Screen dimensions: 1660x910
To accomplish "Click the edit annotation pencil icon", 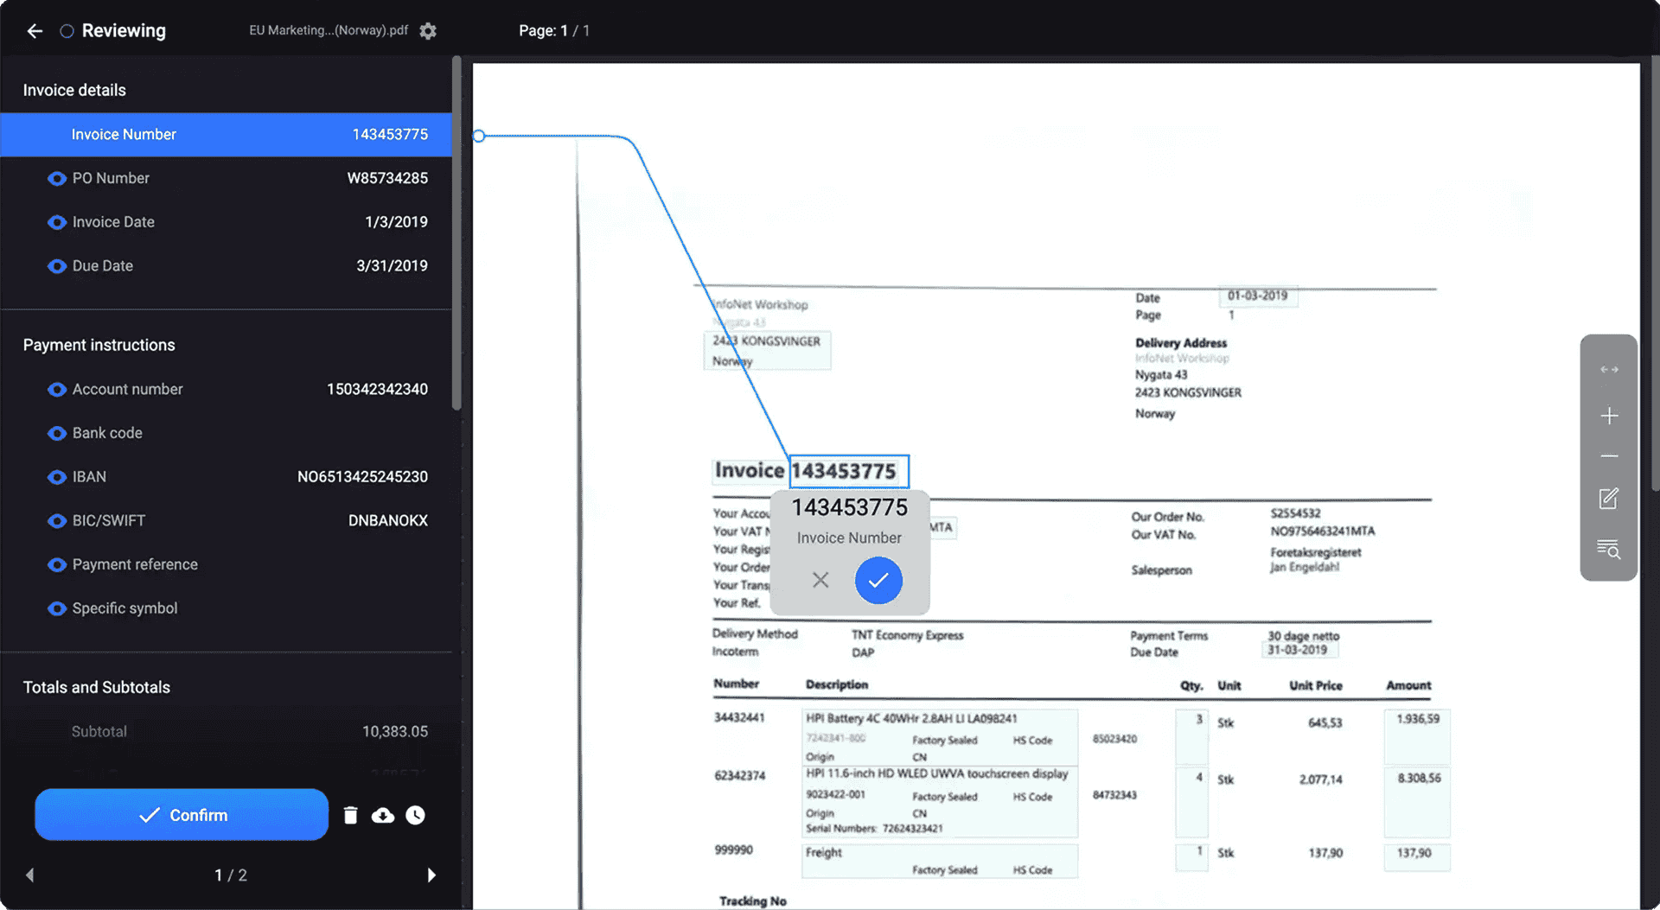I will [x=1608, y=499].
